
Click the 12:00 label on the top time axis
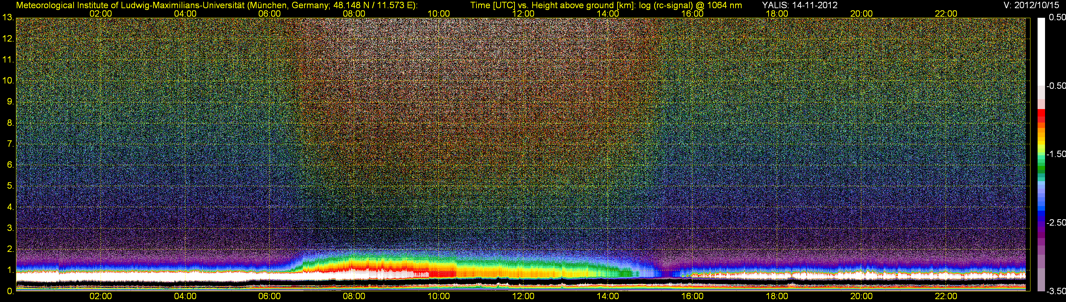pyautogui.click(x=523, y=14)
